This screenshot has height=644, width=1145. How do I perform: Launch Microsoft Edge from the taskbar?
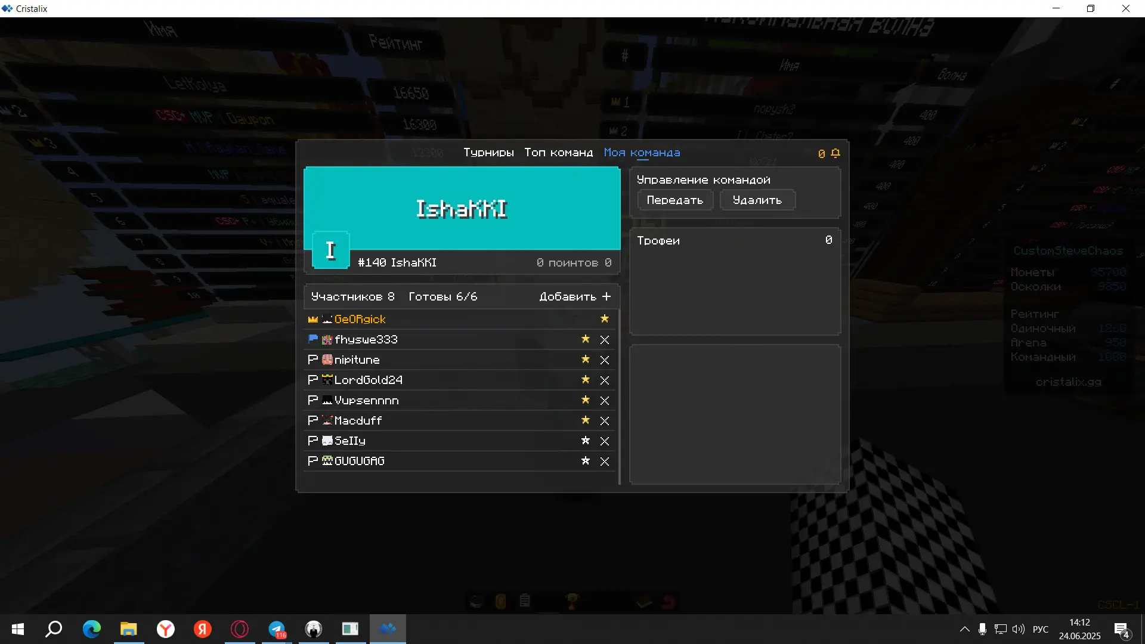coord(91,629)
